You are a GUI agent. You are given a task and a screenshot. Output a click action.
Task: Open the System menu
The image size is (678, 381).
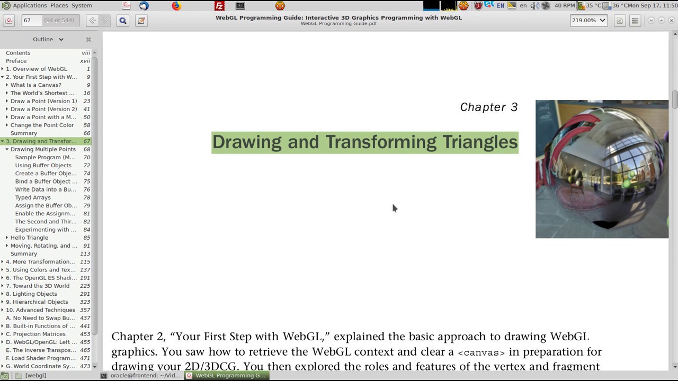pos(82,5)
